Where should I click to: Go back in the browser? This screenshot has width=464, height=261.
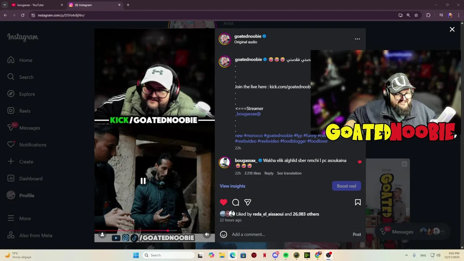pyautogui.click(x=5, y=15)
